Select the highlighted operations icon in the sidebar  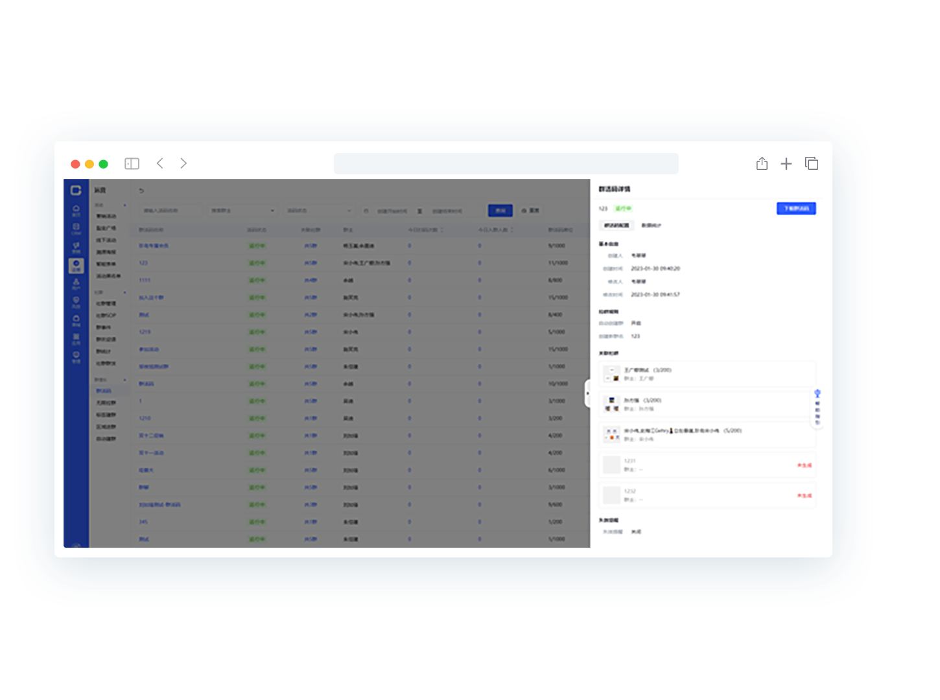[x=76, y=266]
